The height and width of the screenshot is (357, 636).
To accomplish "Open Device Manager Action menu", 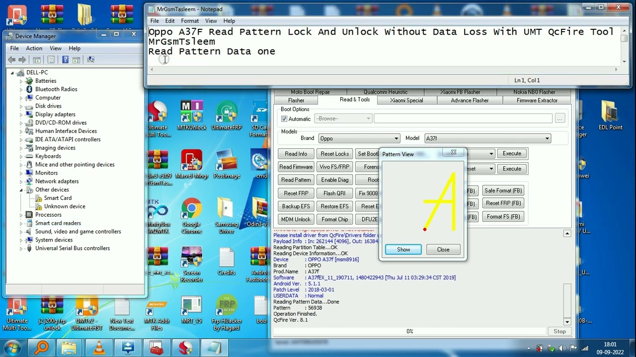I will (34, 48).
